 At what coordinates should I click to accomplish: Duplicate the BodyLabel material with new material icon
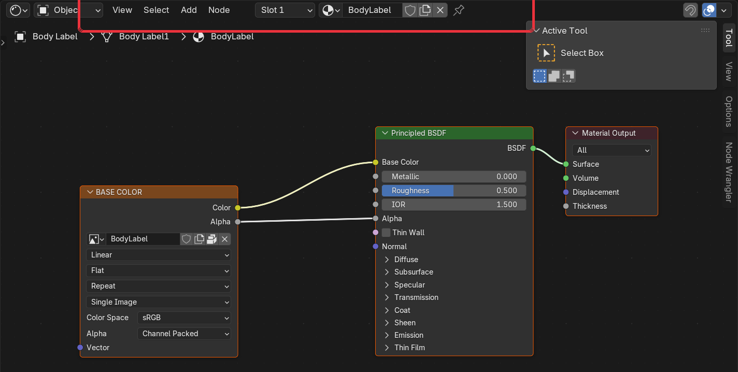(425, 10)
